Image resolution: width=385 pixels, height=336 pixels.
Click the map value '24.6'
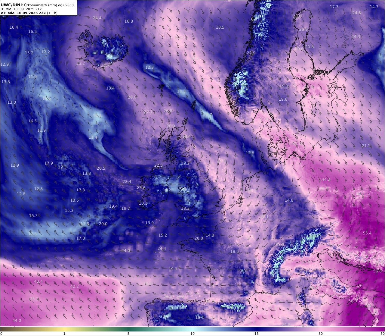pos(357,13)
